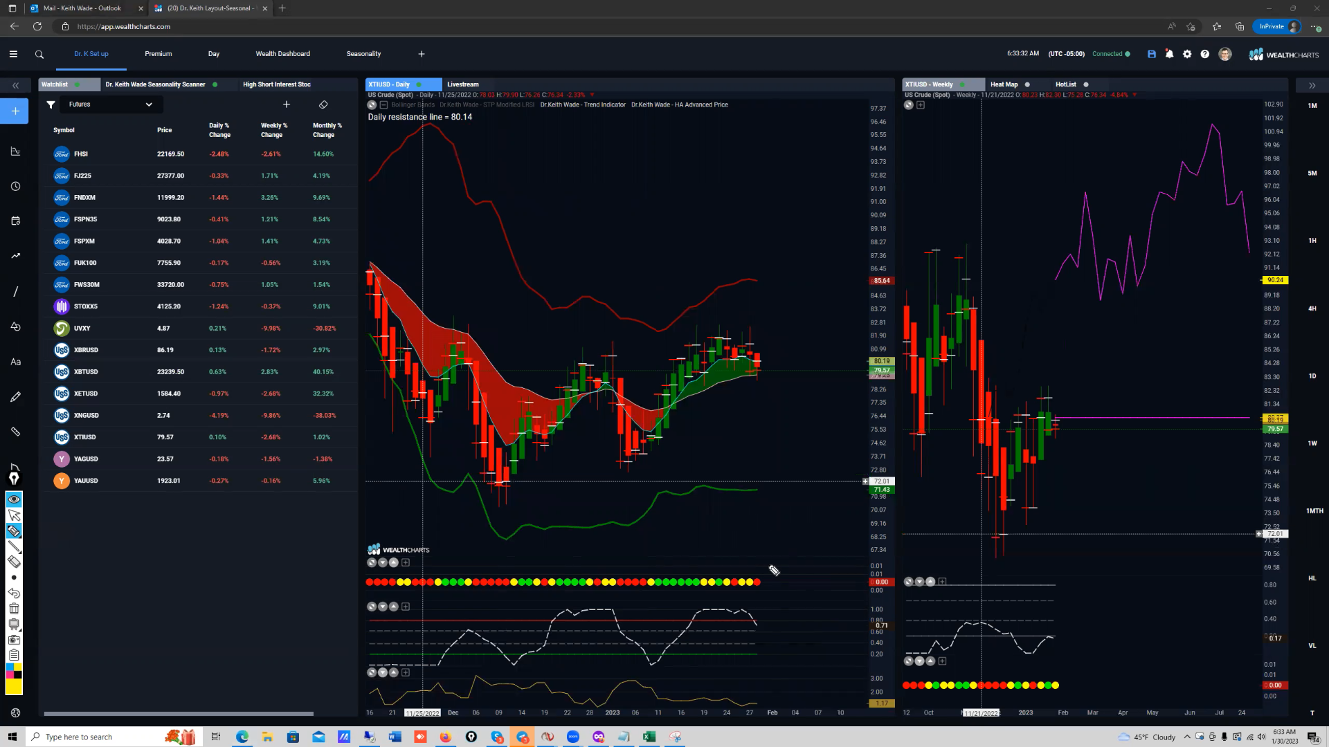Switch to the Day workspace tab
The width and height of the screenshot is (1329, 747).
pos(214,54)
